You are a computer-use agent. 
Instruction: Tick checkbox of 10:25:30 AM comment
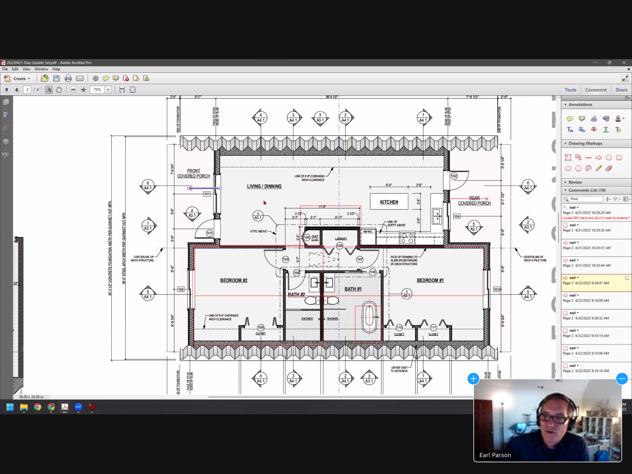[x=565, y=225]
